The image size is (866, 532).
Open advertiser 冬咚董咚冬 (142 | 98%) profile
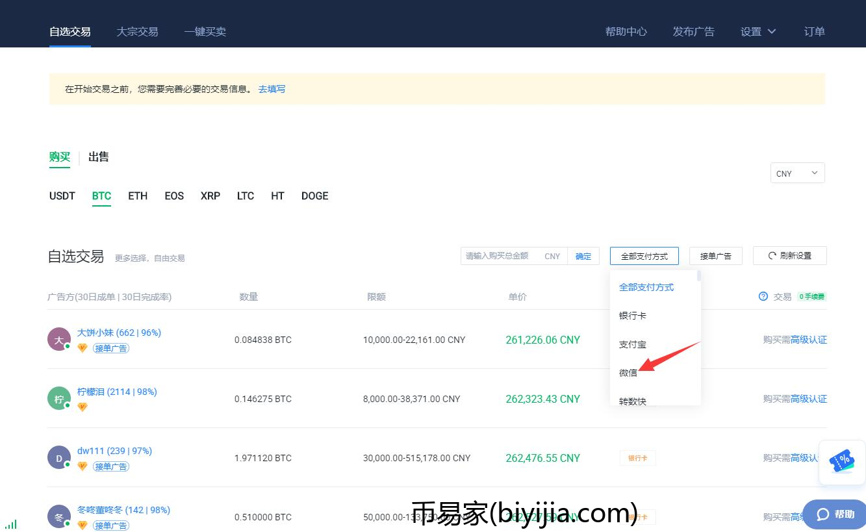tap(123, 510)
